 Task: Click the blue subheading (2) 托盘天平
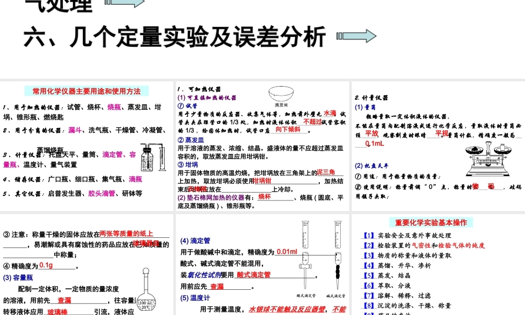pos(372,166)
